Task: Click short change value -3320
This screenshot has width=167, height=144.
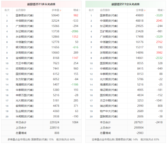Action: click(159, 15)
